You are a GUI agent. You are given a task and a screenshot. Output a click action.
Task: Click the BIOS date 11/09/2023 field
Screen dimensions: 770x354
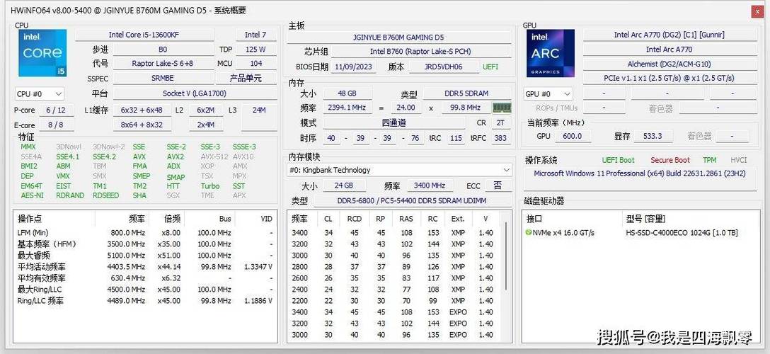click(x=354, y=67)
